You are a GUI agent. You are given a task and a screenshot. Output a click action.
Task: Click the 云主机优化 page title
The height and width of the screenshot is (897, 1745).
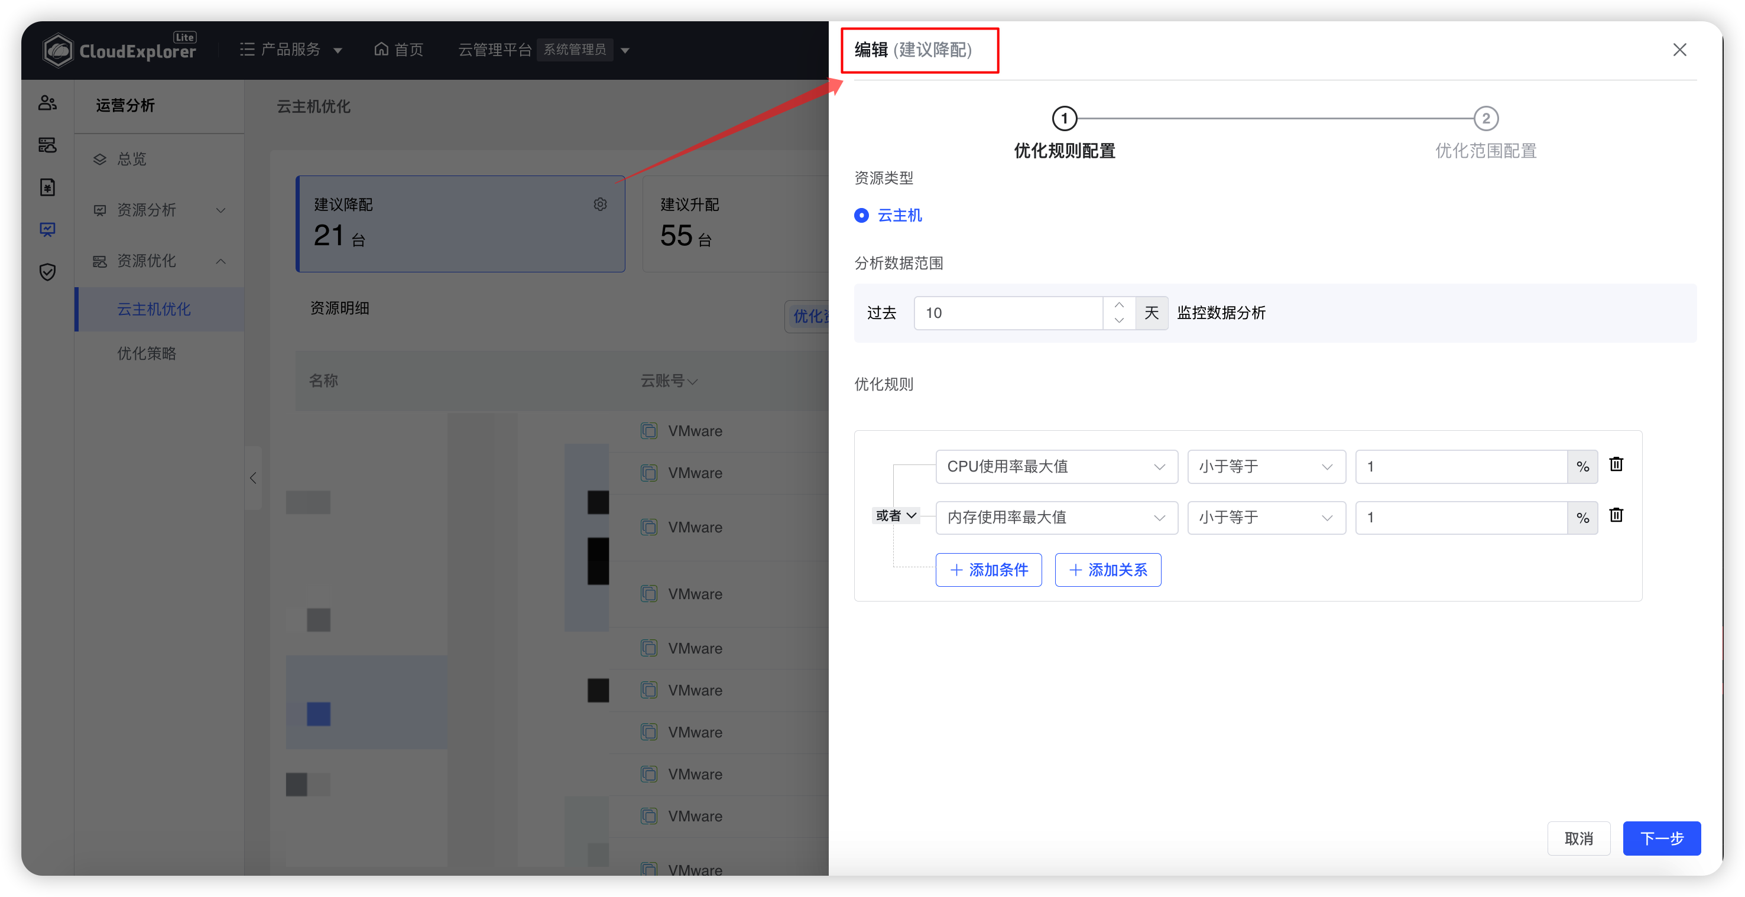[x=313, y=106]
